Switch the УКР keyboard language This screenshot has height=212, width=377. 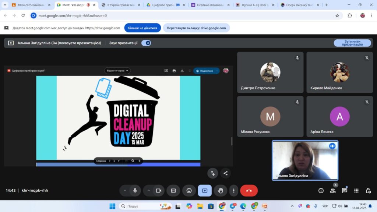[325, 206]
